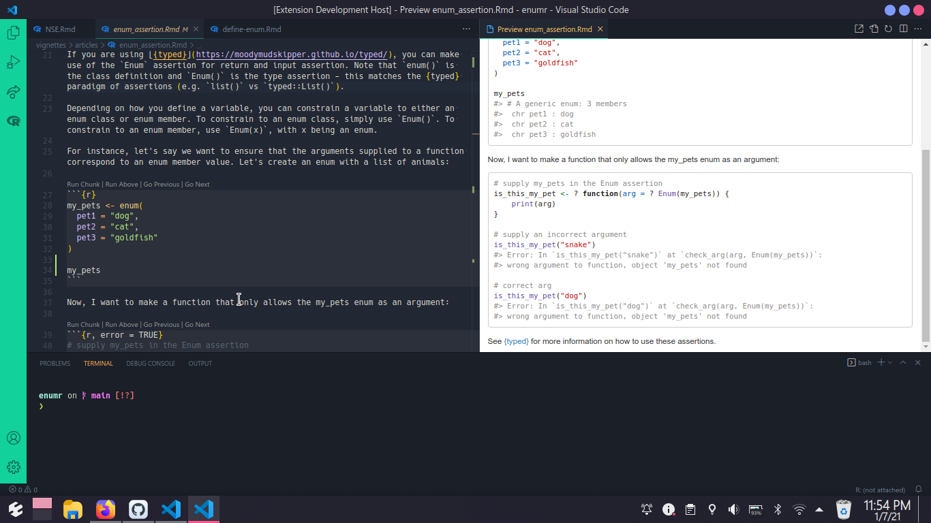Screen dimensions: 931x523
Task: Refresh the enum_assertion.Rmd preview
Action: point(888,29)
